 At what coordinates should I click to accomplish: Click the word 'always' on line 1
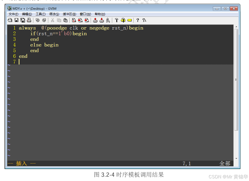(27, 28)
